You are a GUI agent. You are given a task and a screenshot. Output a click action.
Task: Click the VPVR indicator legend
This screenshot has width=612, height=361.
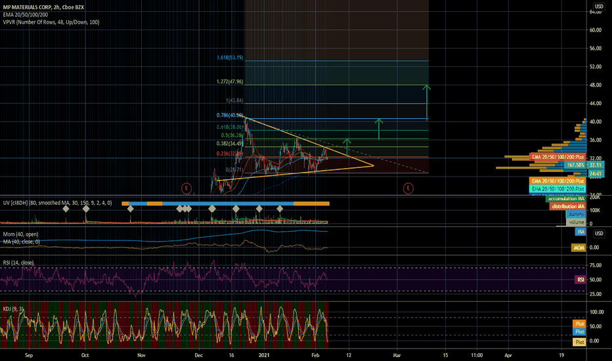coord(51,22)
